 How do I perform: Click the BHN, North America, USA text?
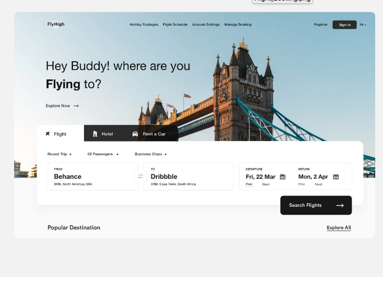tap(73, 184)
